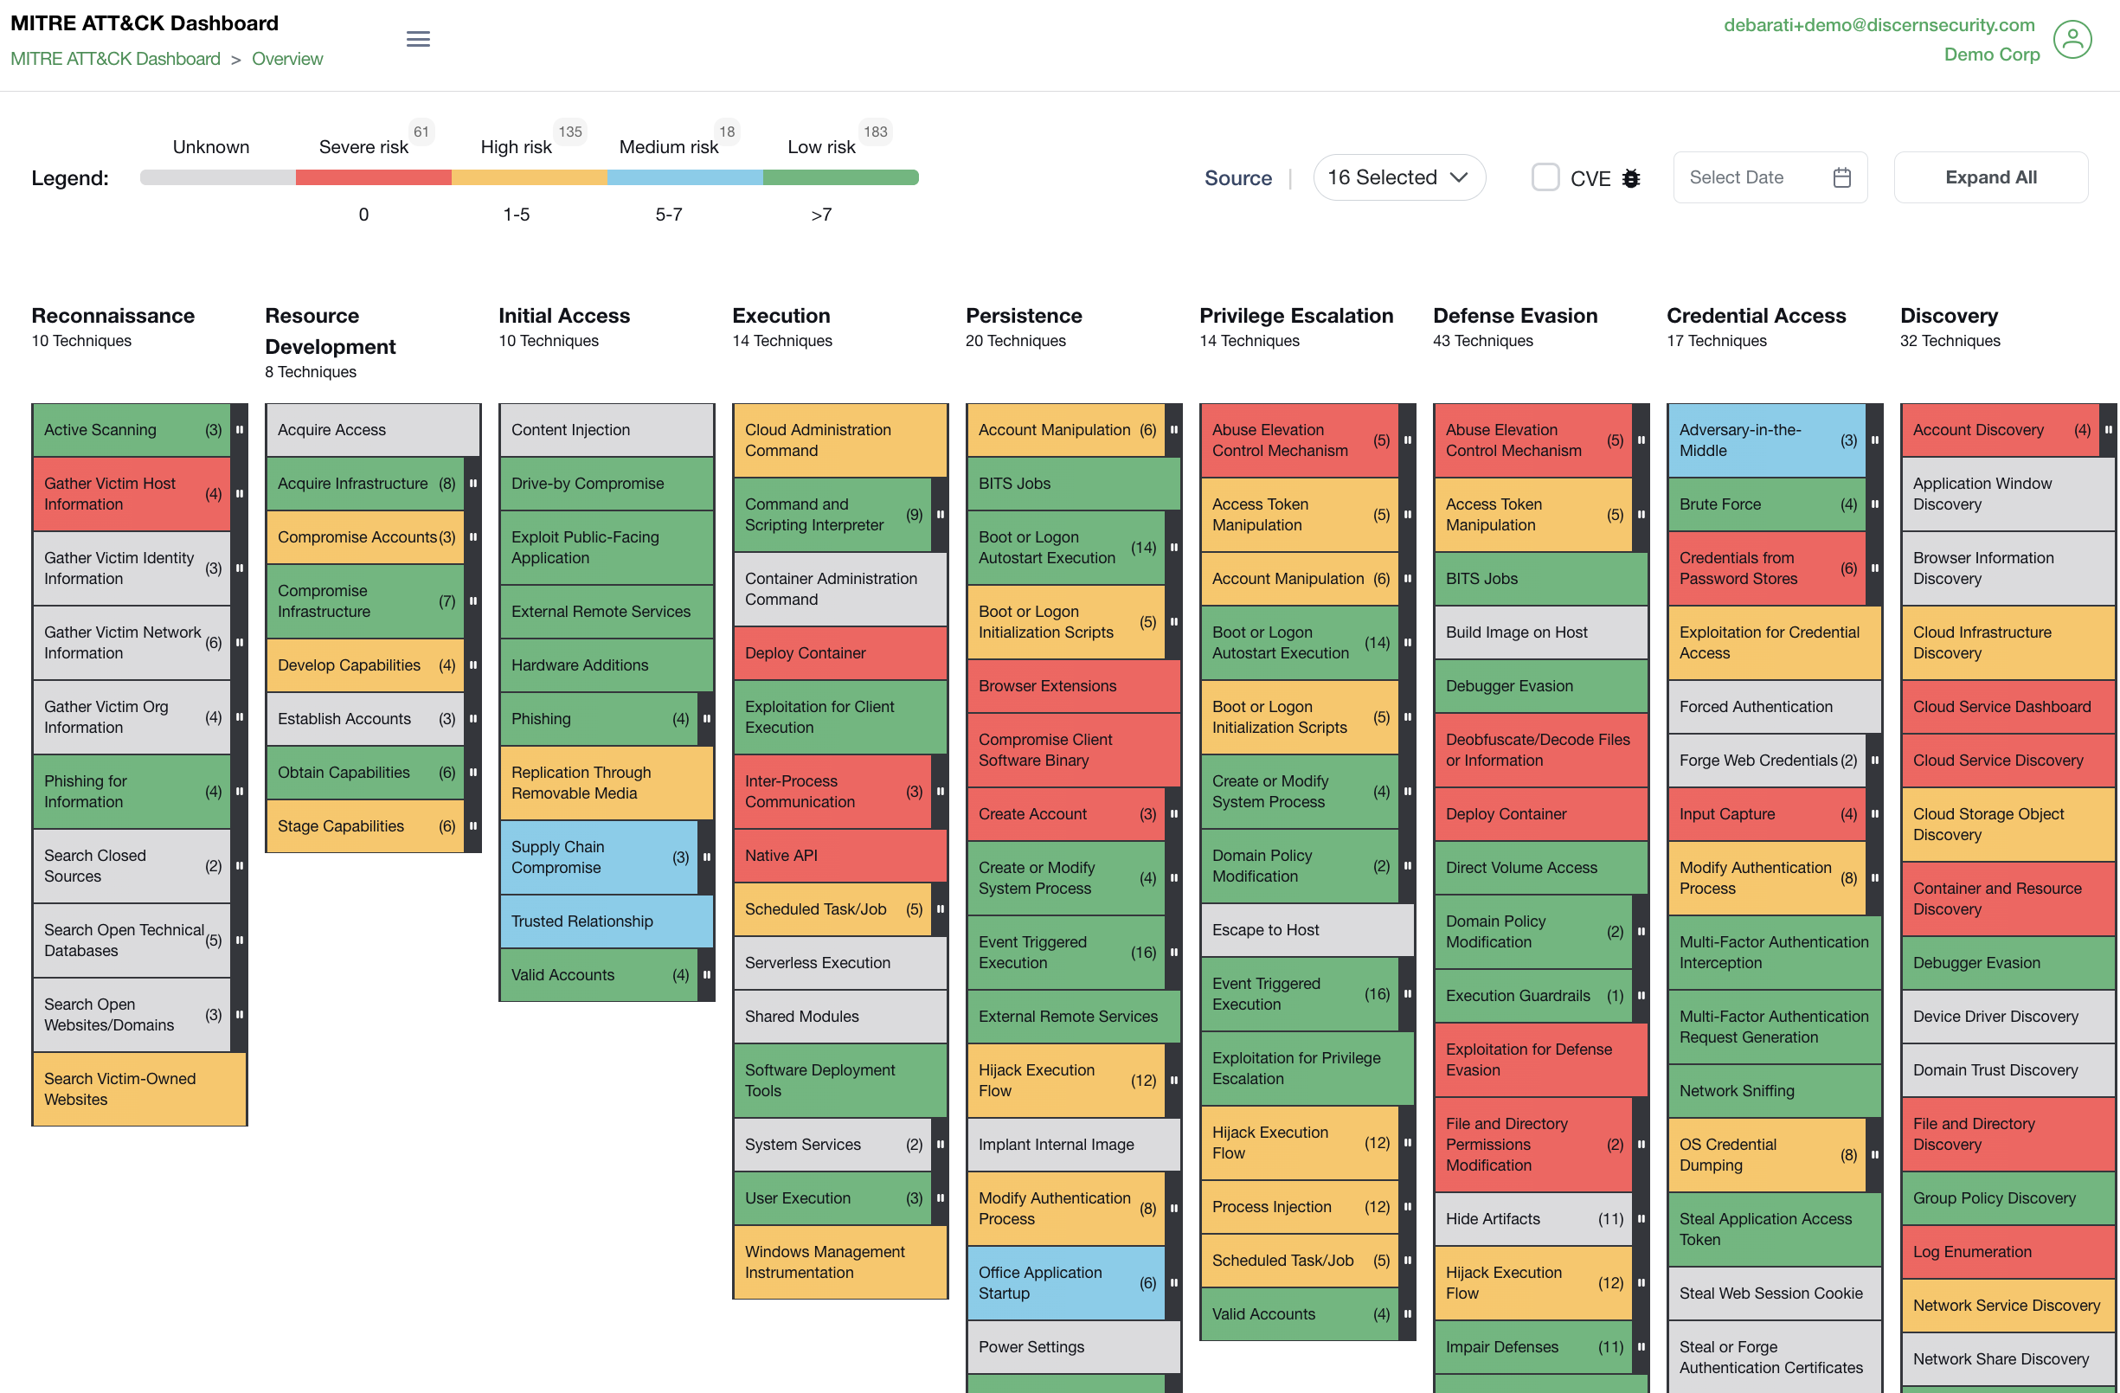Open the Domain Trust Discovery technique
Screen dimensions: 2120x1393
[2008, 1069]
